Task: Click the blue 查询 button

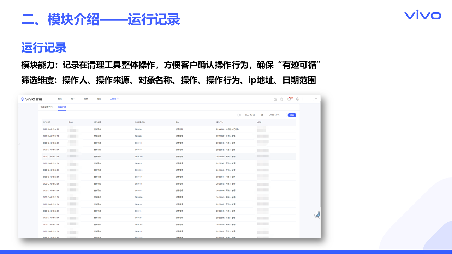Action: tap(292, 115)
